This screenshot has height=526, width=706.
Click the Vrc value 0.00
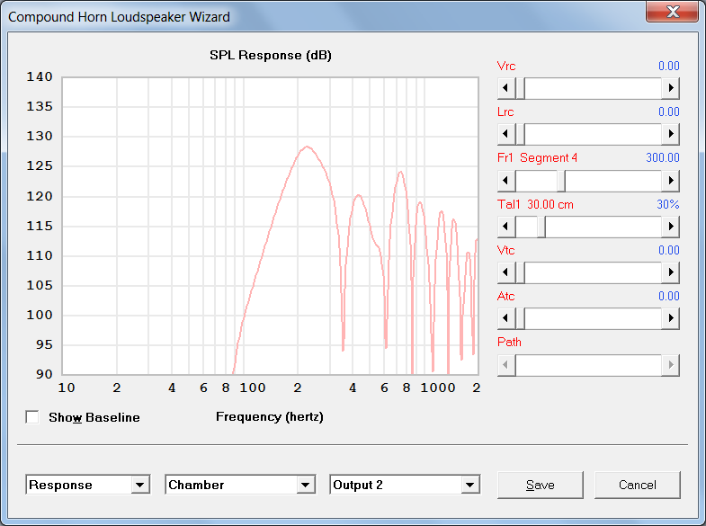(668, 67)
